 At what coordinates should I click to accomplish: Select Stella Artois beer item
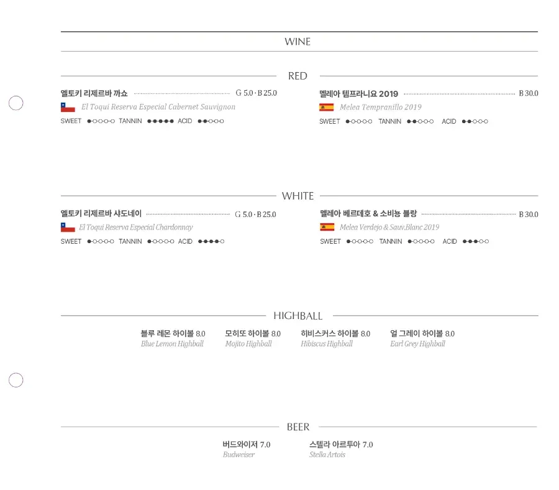tap(341, 450)
